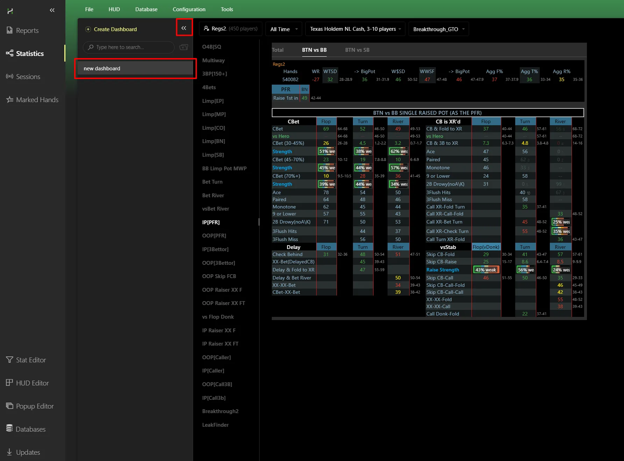The image size is (624, 461).
Task: Open the Reports section icon
Action: point(9,30)
